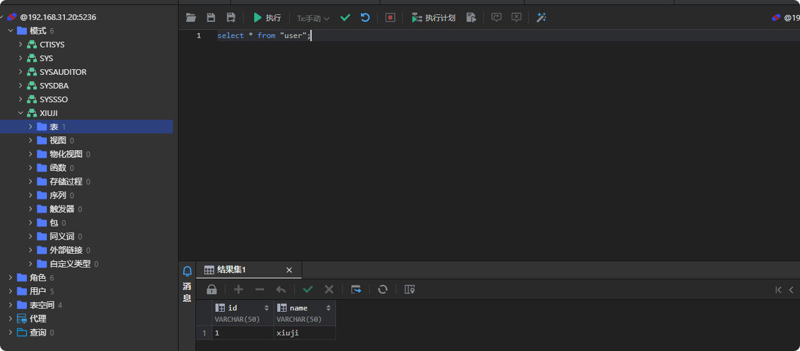The width and height of the screenshot is (800, 351).
Task: Go to first page of results
Action: pyautogui.click(x=778, y=289)
